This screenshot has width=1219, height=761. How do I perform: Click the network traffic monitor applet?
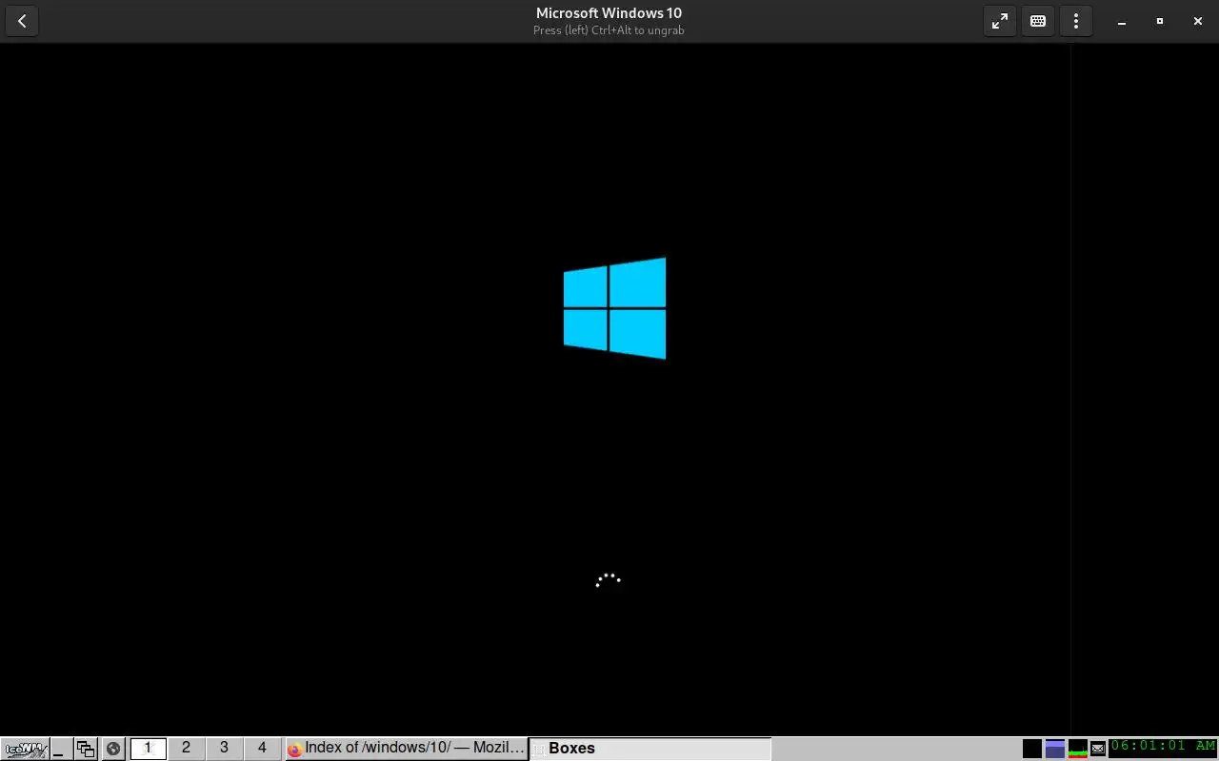1078,749
